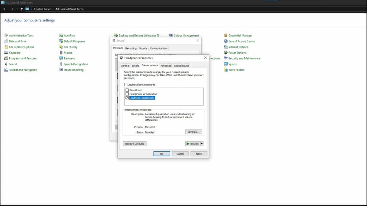Click the Settings... button
Viewport: 367px width, 206px height.
[194, 132]
